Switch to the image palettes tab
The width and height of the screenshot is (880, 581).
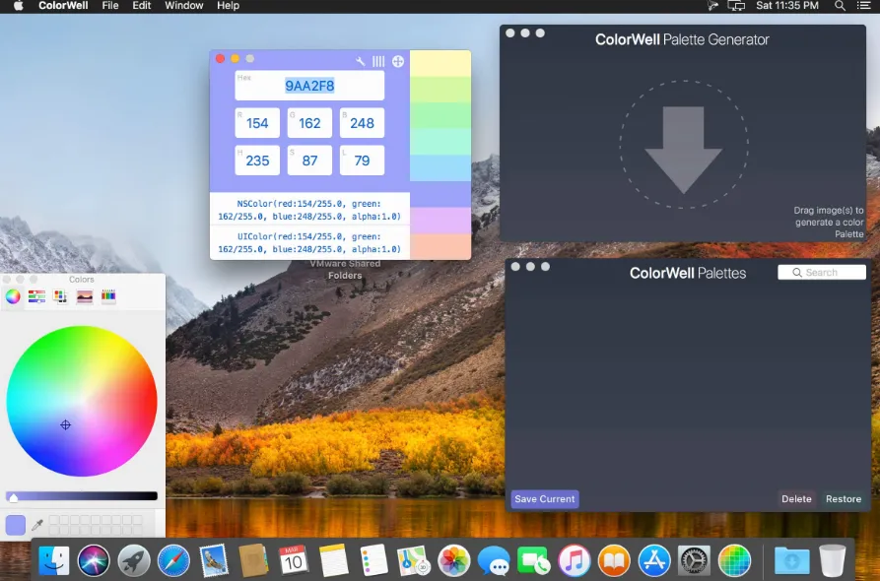[x=85, y=296]
